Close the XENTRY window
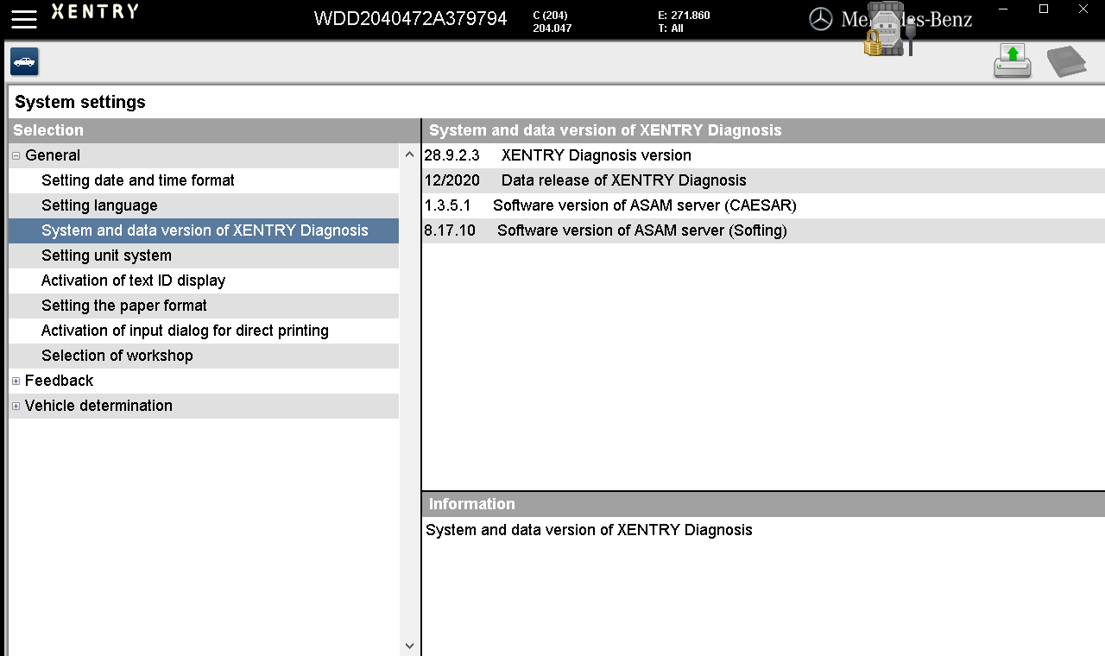The width and height of the screenshot is (1105, 656). 1083,9
